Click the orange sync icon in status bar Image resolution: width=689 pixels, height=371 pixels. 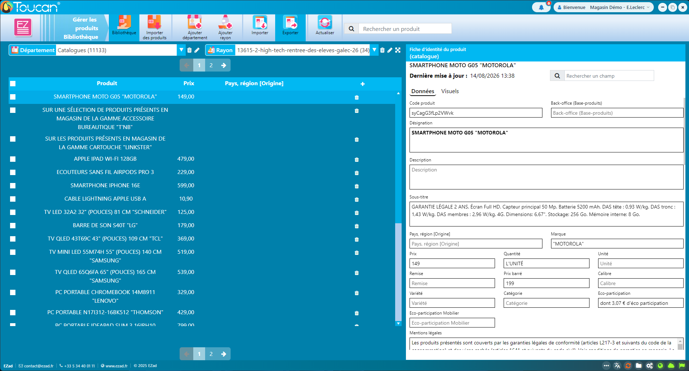(628, 366)
